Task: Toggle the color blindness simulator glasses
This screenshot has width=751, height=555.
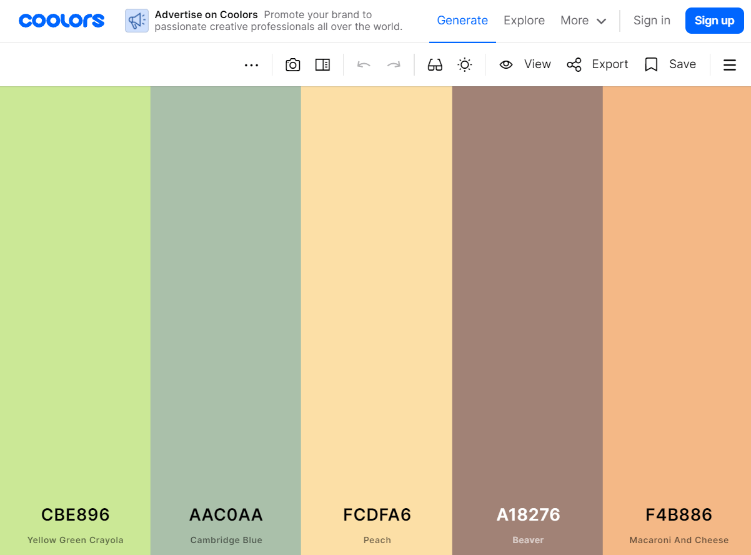Action: [434, 64]
